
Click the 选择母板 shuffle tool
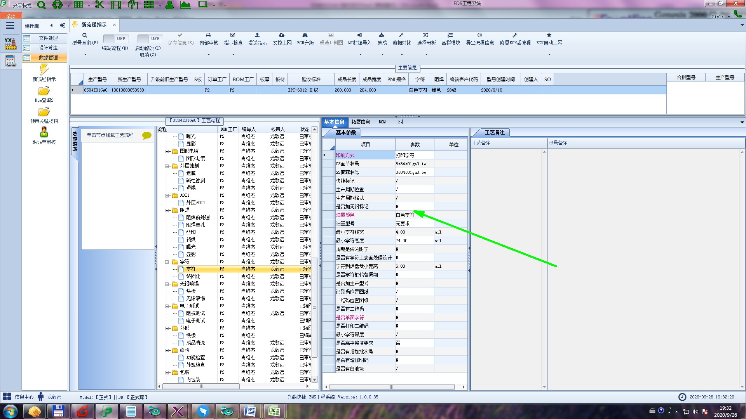(426, 39)
